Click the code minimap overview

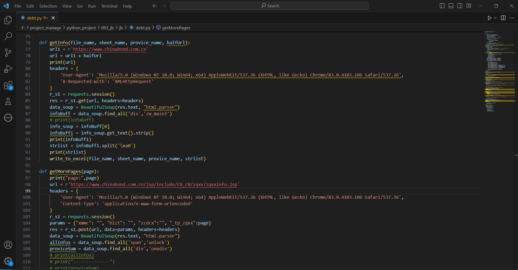point(500,72)
